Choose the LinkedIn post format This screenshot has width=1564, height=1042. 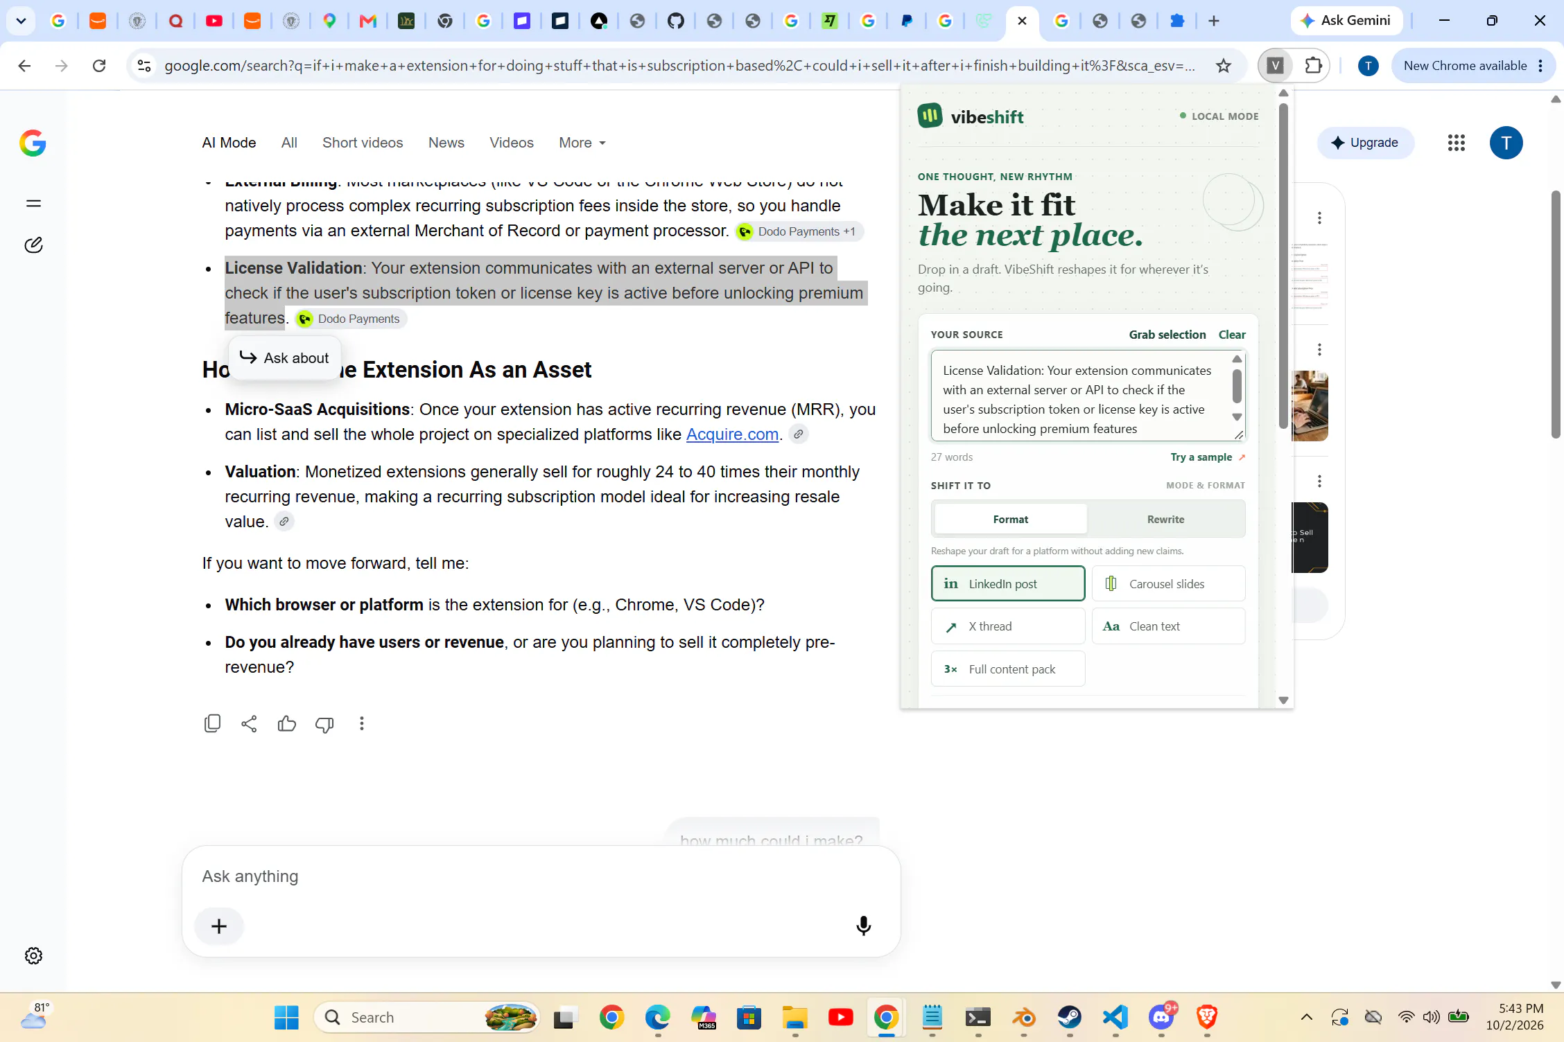tap(1008, 584)
